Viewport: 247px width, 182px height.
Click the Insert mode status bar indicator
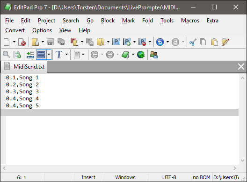point(88,177)
